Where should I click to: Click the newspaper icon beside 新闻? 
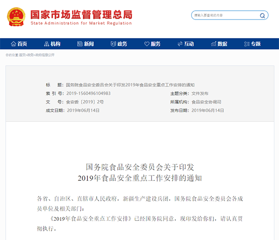click(80, 44)
